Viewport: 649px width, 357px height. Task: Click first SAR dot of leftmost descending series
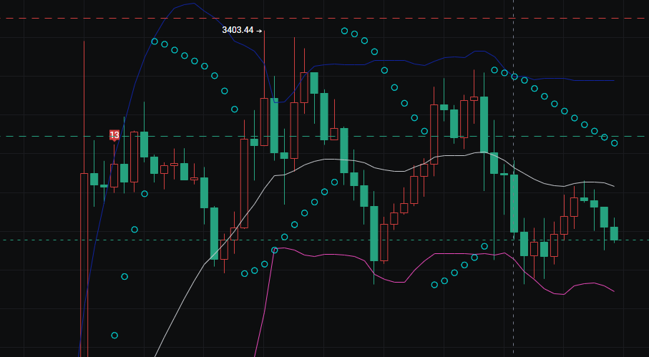click(x=155, y=41)
